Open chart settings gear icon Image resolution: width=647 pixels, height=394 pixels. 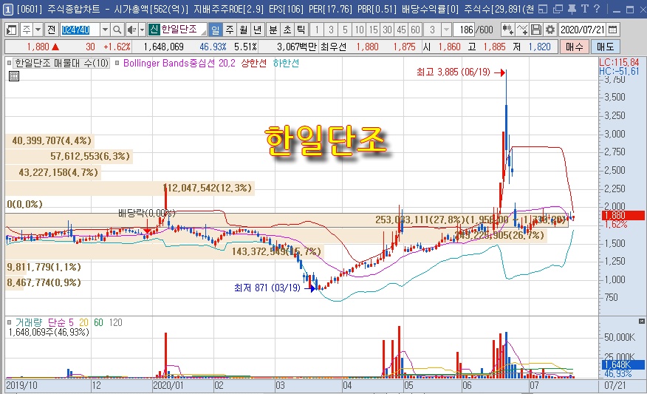[550, 30]
